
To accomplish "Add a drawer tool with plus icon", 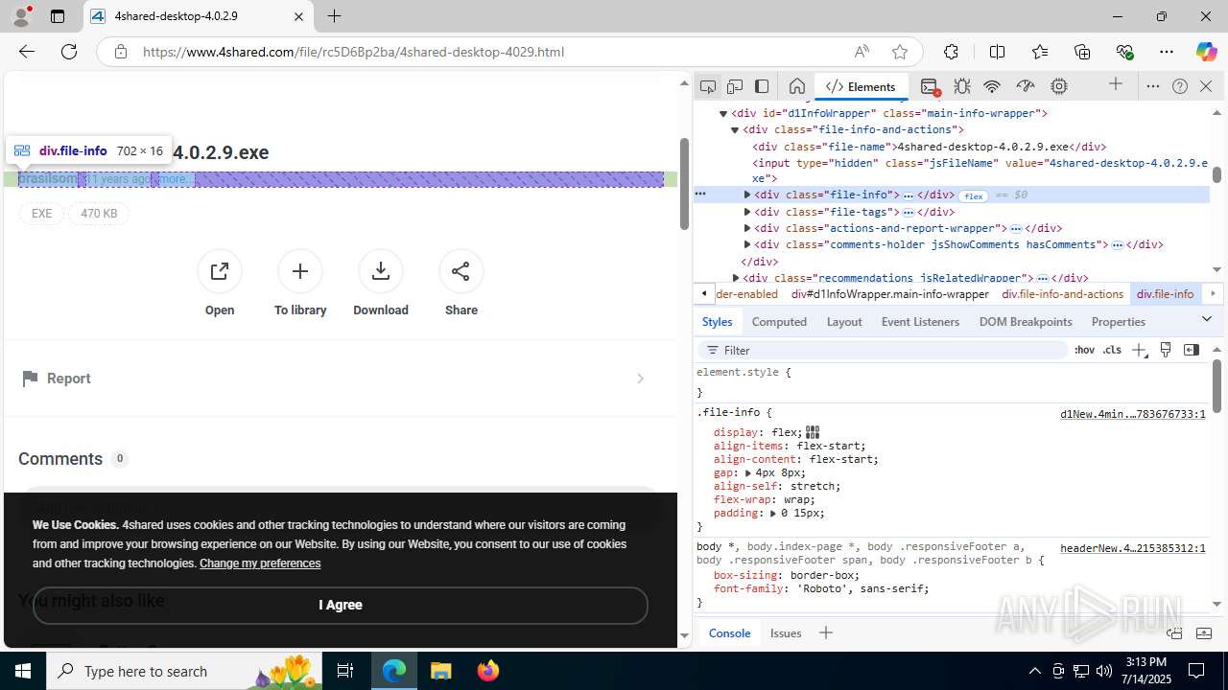I will click(x=825, y=632).
